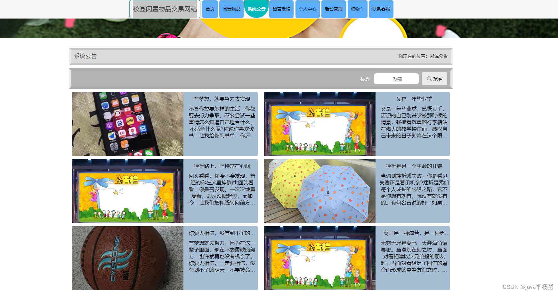Image resolution: width=558 pixels, height=293 pixels.
Task: Focus the 标题 search input field
Action: (x=396, y=79)
